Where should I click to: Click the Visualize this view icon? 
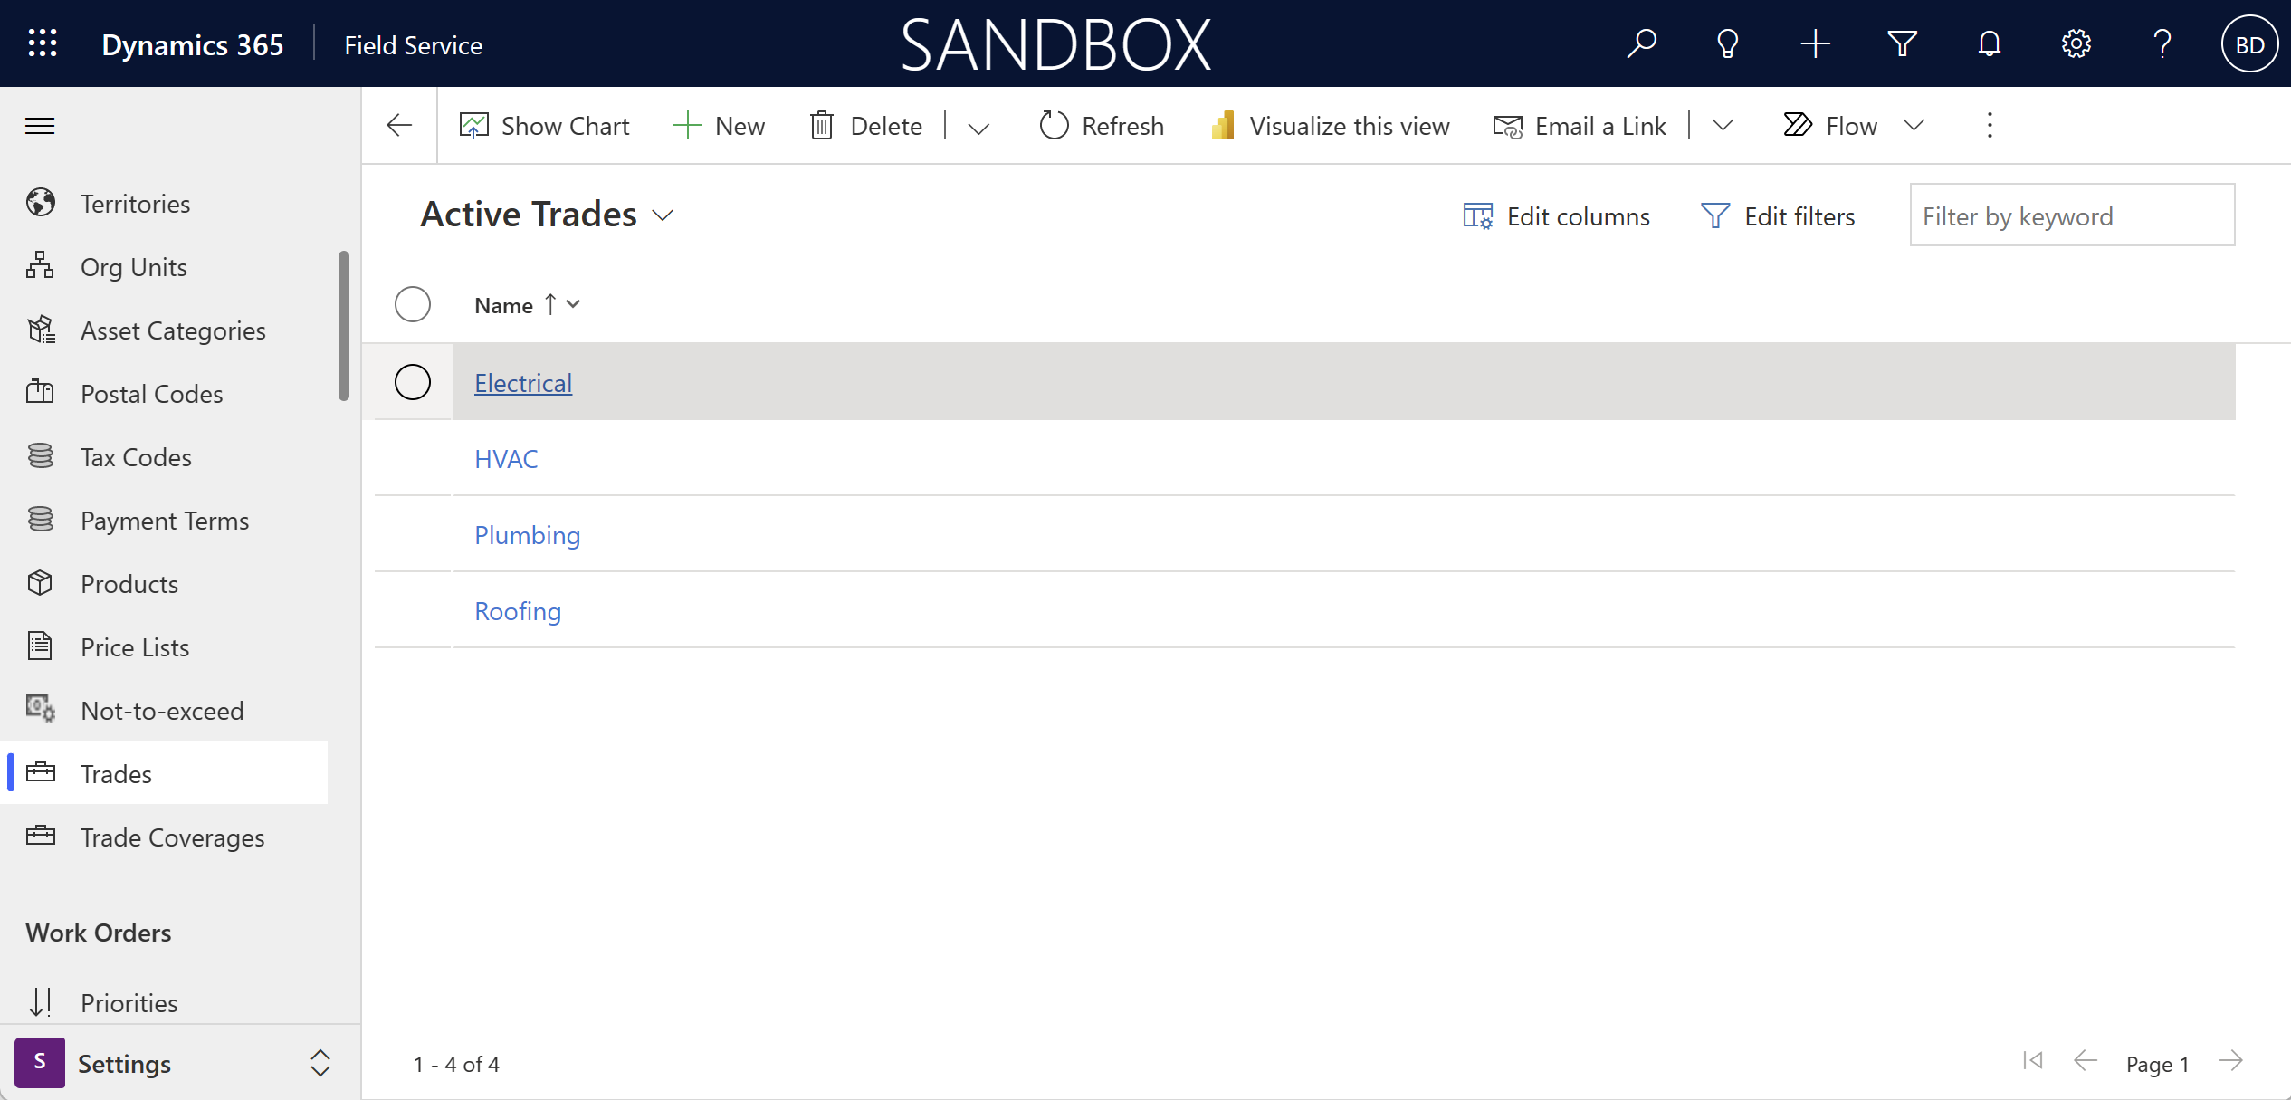pyautogui.click(x=1225, y=124)
